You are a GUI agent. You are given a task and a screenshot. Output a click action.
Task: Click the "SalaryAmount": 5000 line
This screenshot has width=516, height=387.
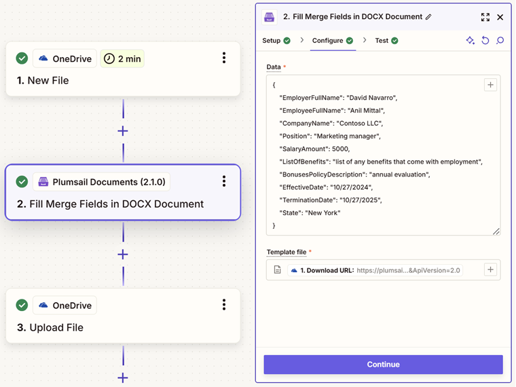[x=314, y=149]
